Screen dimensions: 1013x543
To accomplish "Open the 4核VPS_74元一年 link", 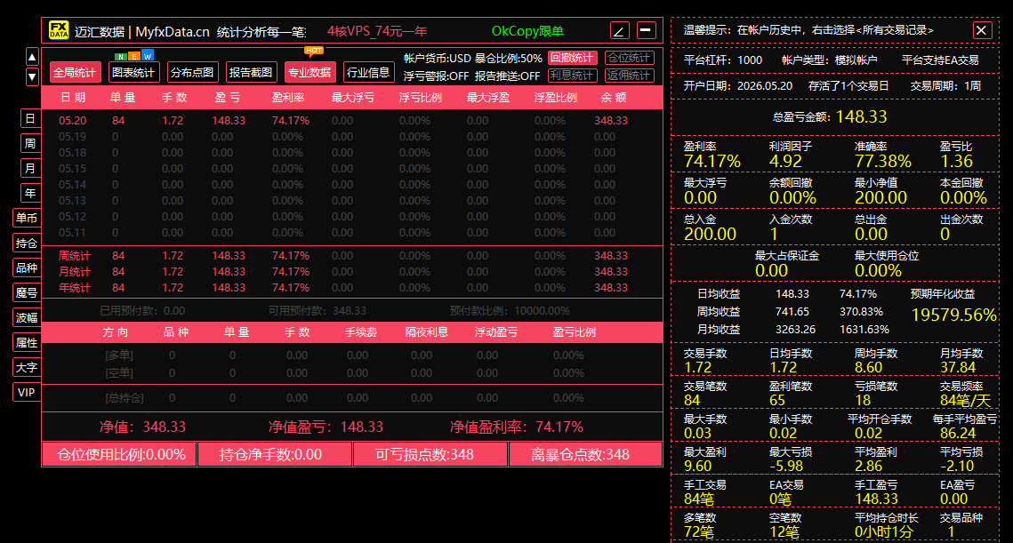I will click(377, 31).
